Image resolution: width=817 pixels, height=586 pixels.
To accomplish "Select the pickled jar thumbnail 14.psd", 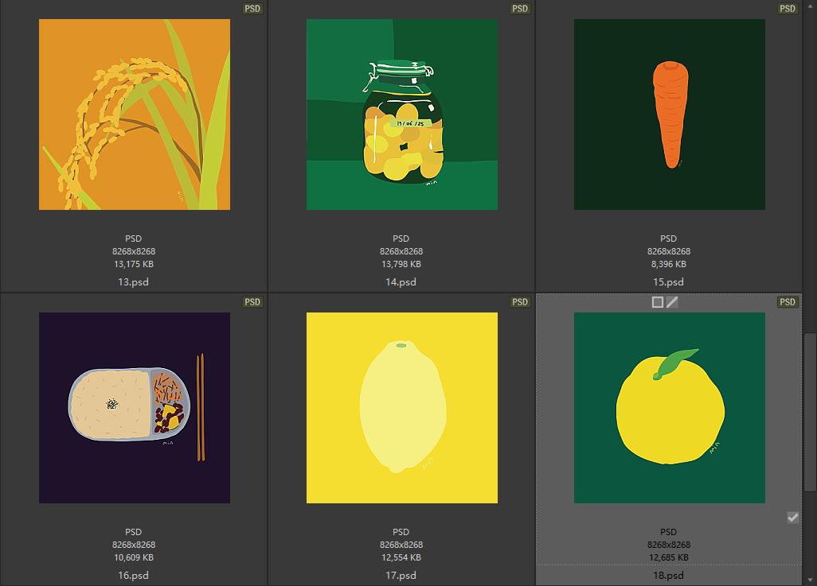I will pos(401,114).
